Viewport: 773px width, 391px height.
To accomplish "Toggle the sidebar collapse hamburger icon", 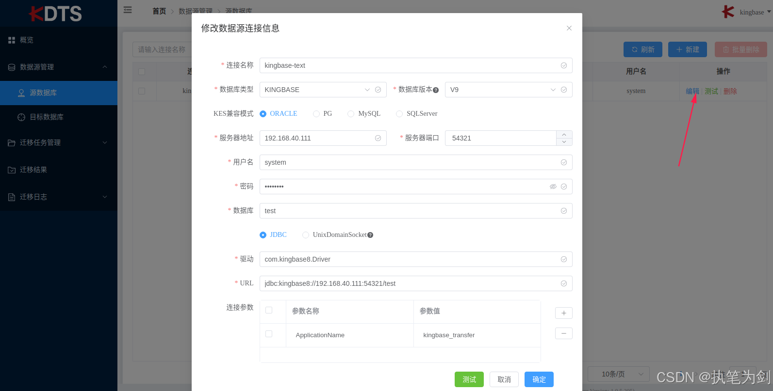I will pos(128,10).
